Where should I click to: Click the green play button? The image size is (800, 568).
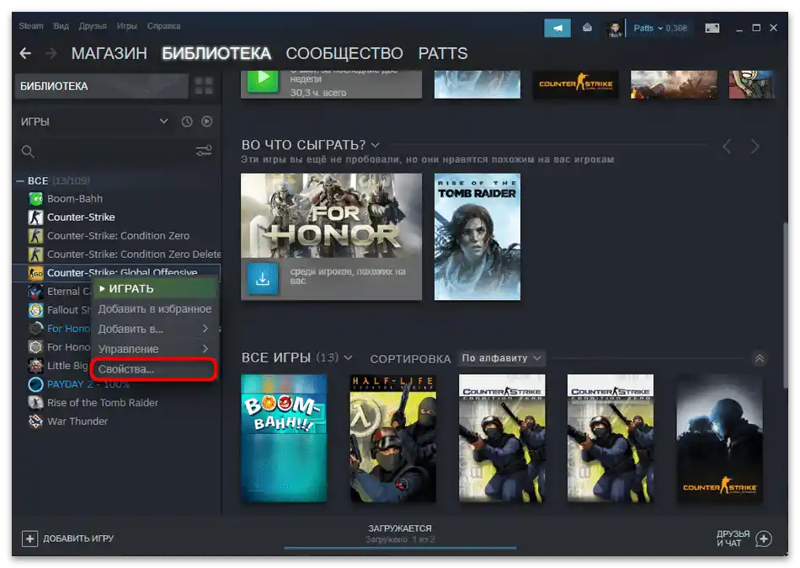(263, 80)
